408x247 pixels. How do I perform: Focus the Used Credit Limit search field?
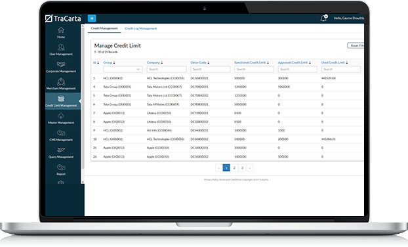[341, 70]
